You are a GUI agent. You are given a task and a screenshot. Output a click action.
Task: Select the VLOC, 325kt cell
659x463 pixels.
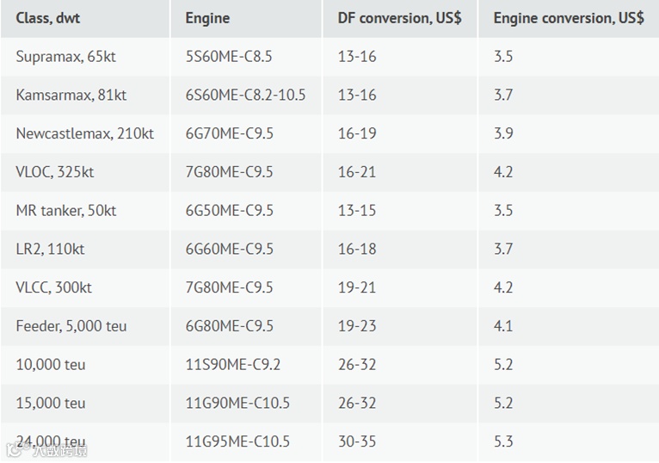(54, 172)
